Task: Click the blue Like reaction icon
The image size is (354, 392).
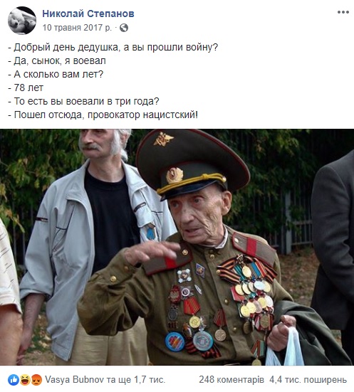Action: [x=14, y=380]
